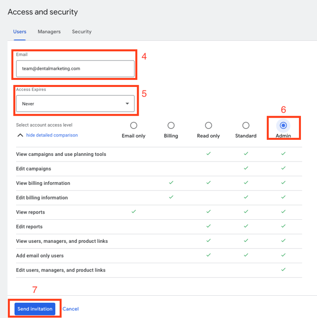Image resolution: width=317 pixels, height=318 pixels.
Task: Click the hide detailed comparison link
Action: pos(52,135)
